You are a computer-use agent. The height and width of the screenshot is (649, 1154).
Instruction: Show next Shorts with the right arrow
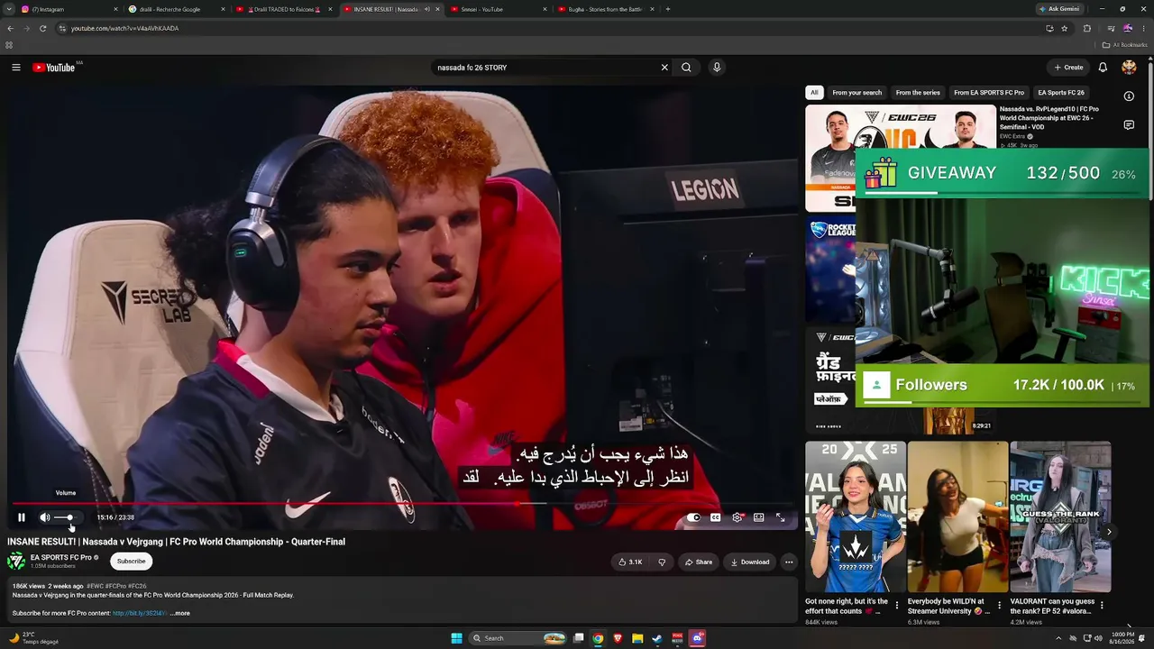[x=1109, y=532]
